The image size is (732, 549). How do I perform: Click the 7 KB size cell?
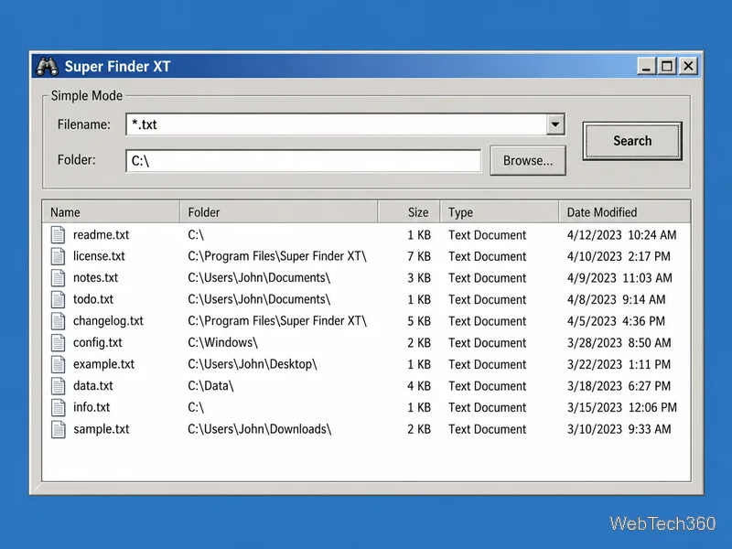(419, 256)
